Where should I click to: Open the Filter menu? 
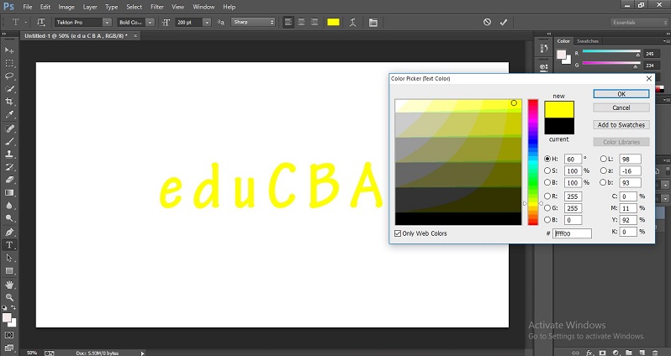(157, 7)
